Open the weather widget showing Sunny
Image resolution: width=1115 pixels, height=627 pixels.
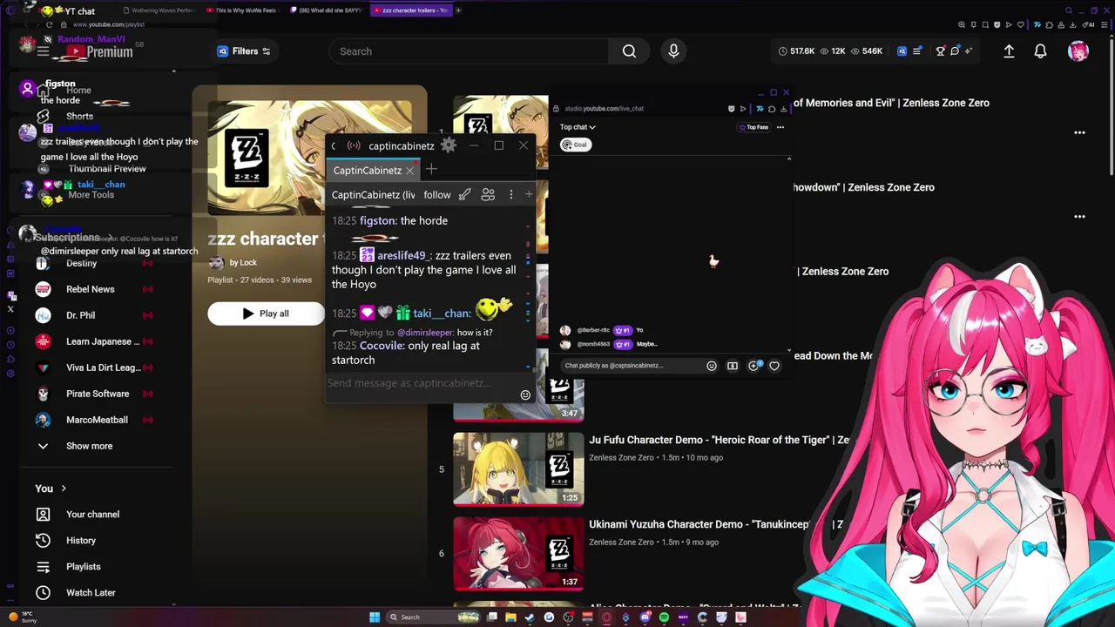21,617
